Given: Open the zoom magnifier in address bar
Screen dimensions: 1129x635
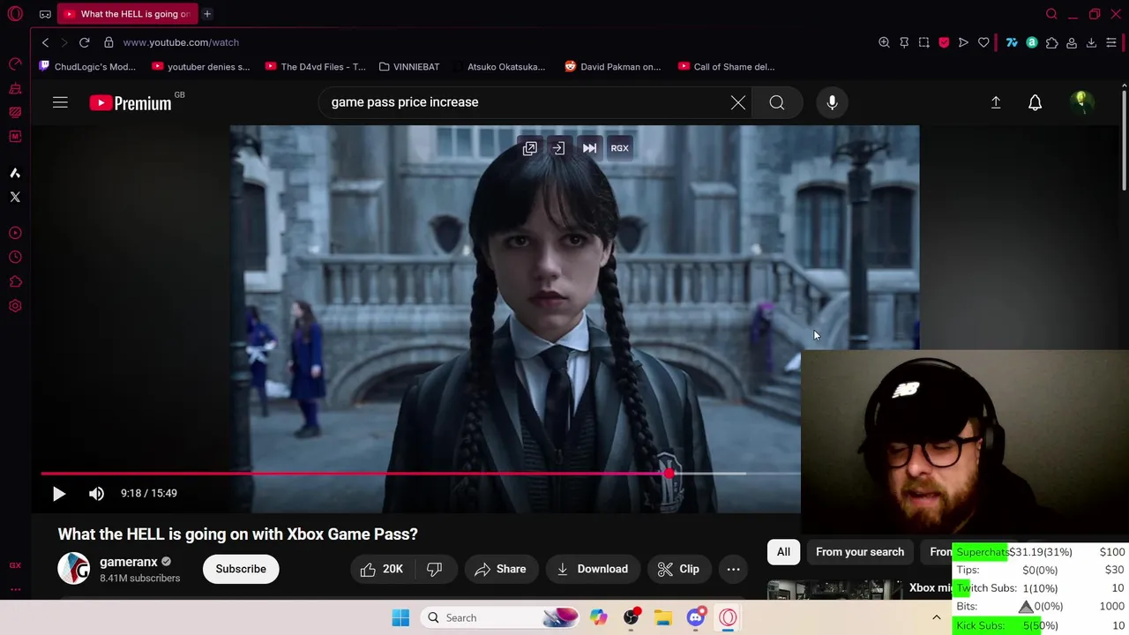Looking at the screenshot, I should pyautogui.click(x=884, y=42).
